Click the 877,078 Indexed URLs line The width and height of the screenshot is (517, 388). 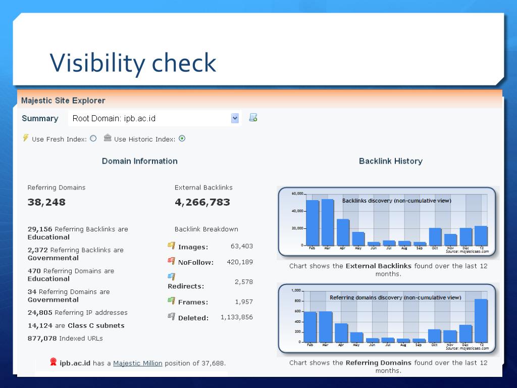(x=65, y=338)
